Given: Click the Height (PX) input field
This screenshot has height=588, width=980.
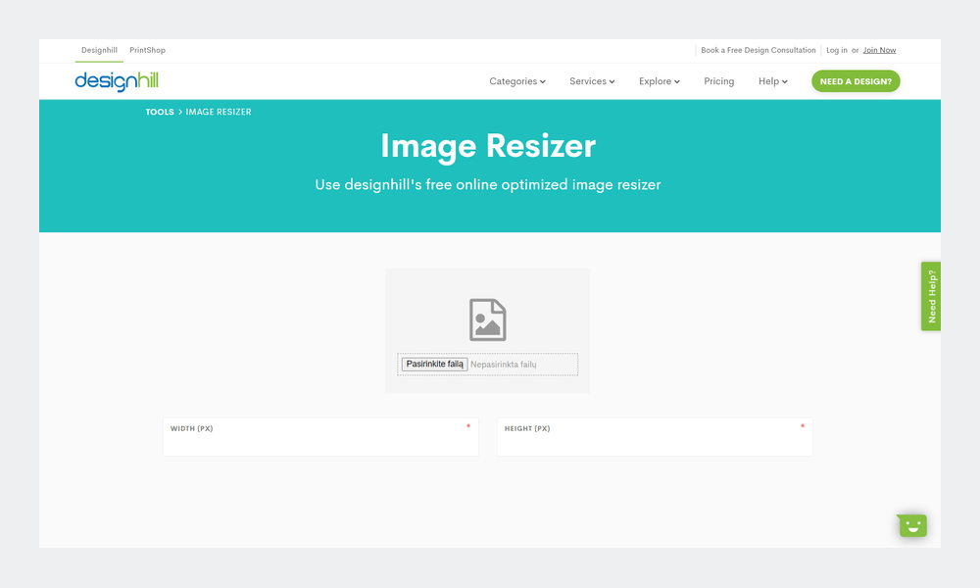Looking at the screenshot, I should tap(655, 437).
